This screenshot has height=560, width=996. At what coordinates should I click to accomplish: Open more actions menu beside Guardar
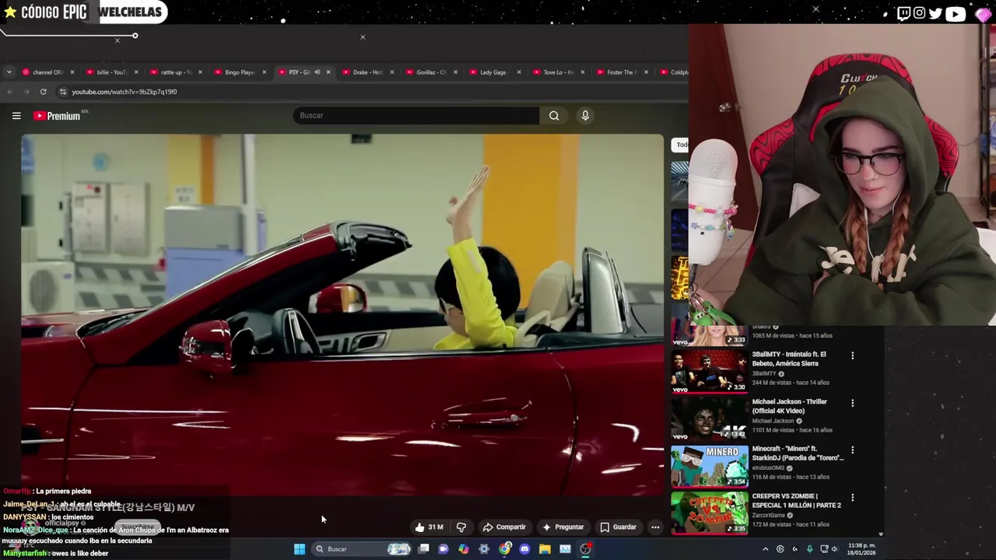(x=655, y=527)
